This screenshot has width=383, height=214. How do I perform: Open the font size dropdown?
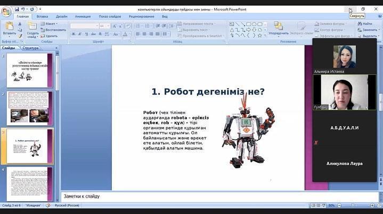tap(108, 25)
